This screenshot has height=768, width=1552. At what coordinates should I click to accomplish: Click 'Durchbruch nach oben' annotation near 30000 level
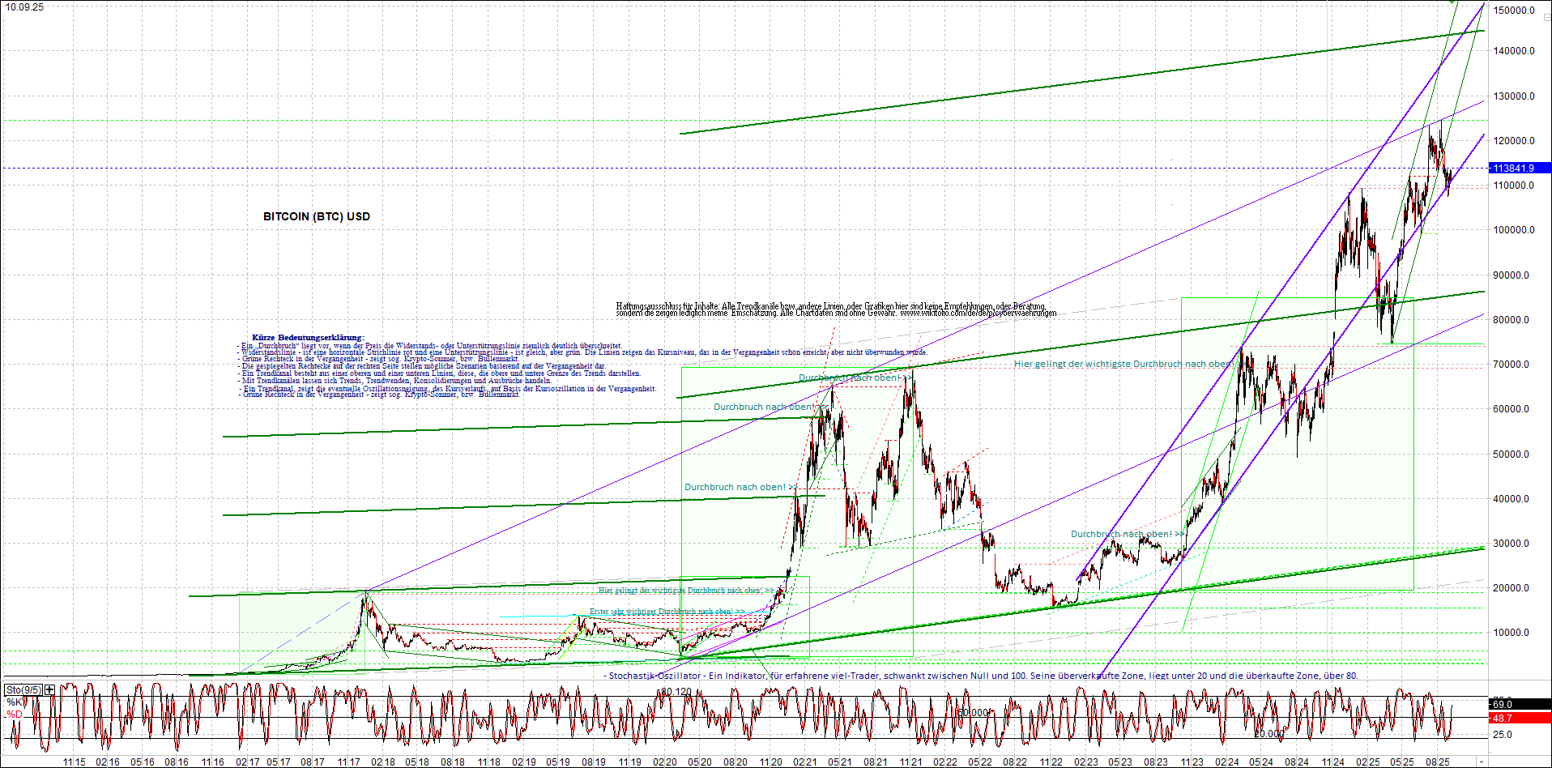coord(1126,535)
